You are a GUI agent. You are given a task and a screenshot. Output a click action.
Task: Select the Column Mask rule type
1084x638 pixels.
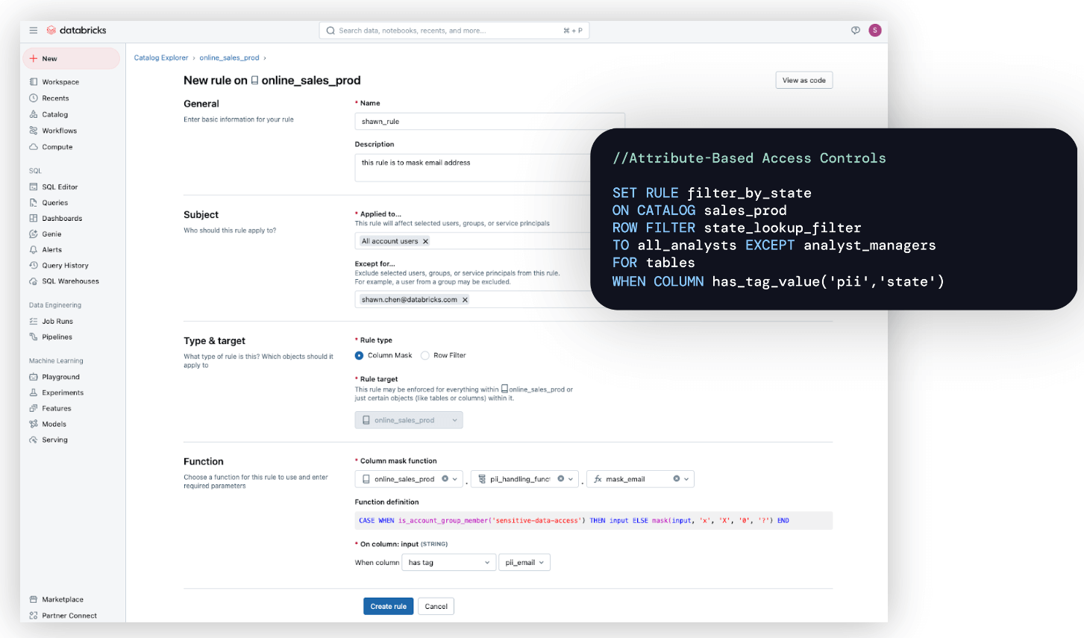tap(359, 355)
